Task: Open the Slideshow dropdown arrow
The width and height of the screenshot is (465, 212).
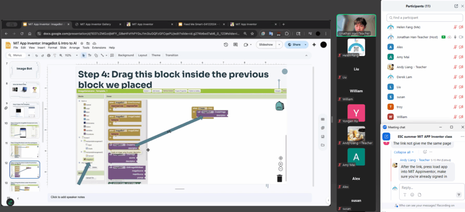Action: coord(279,45)
